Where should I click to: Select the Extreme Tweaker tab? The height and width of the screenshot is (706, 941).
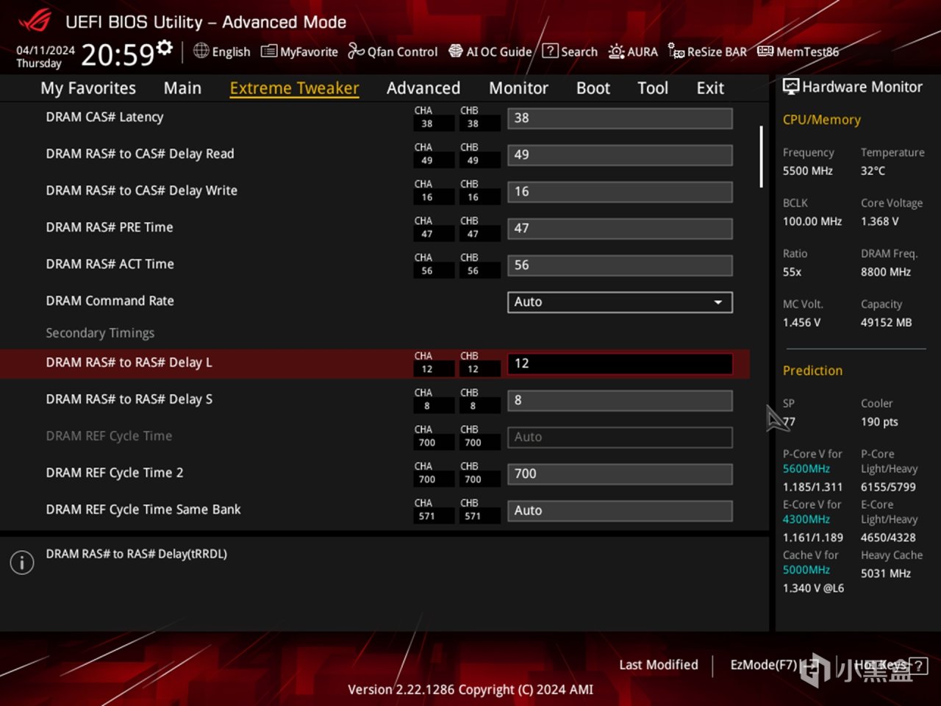pos(294,88)
